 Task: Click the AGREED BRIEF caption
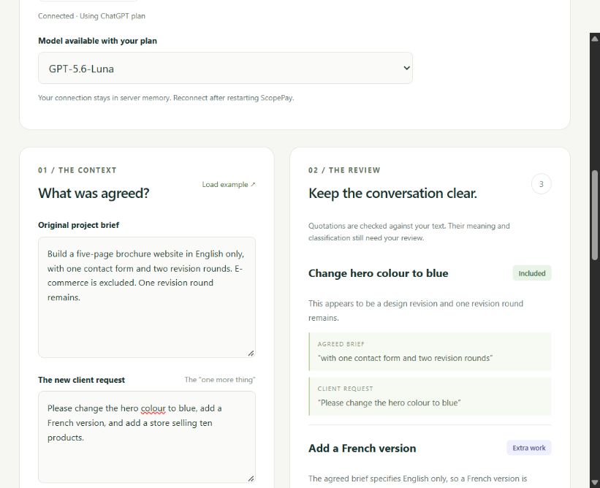tap(341, 344)
